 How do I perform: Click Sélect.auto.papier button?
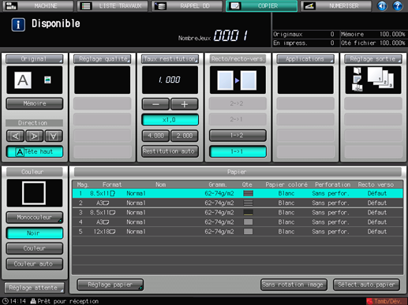point(366,285)
